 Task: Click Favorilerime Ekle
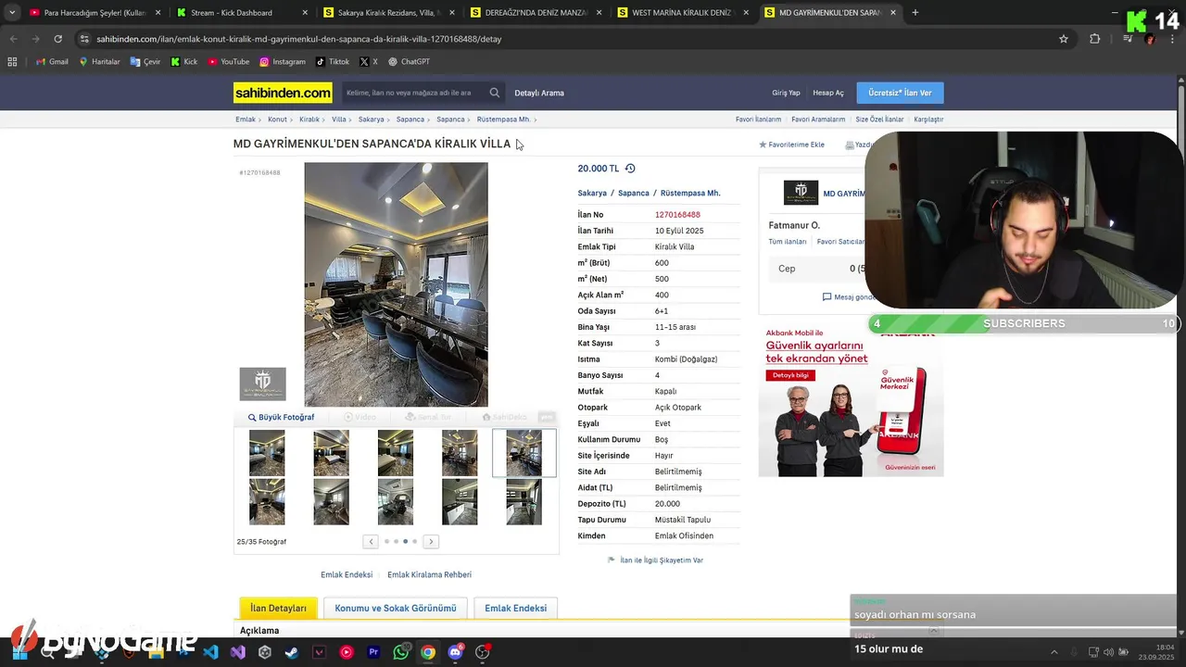click(x=792, y=145)
